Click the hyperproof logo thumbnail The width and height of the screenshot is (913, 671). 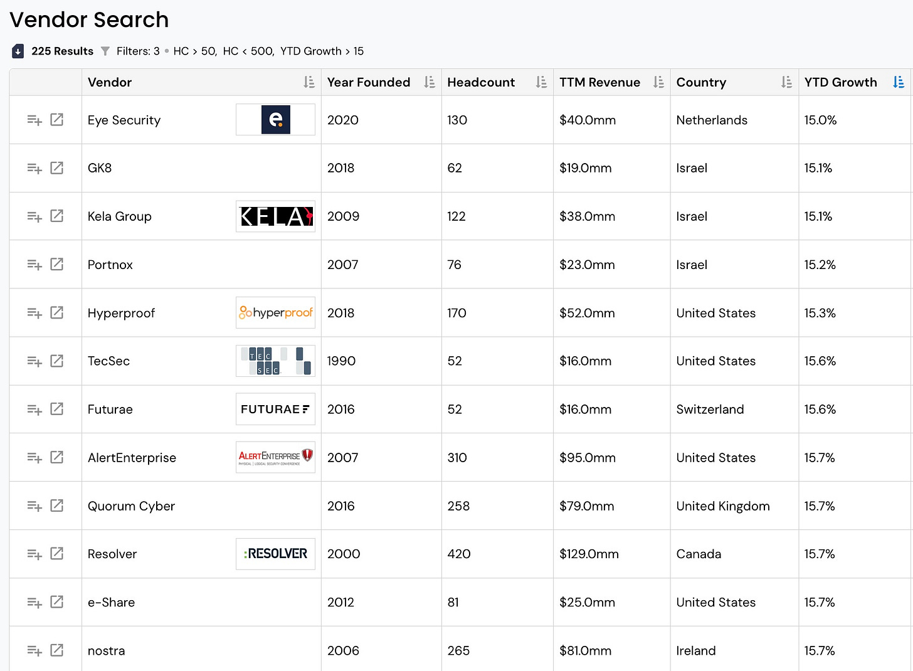pos(275,313)
